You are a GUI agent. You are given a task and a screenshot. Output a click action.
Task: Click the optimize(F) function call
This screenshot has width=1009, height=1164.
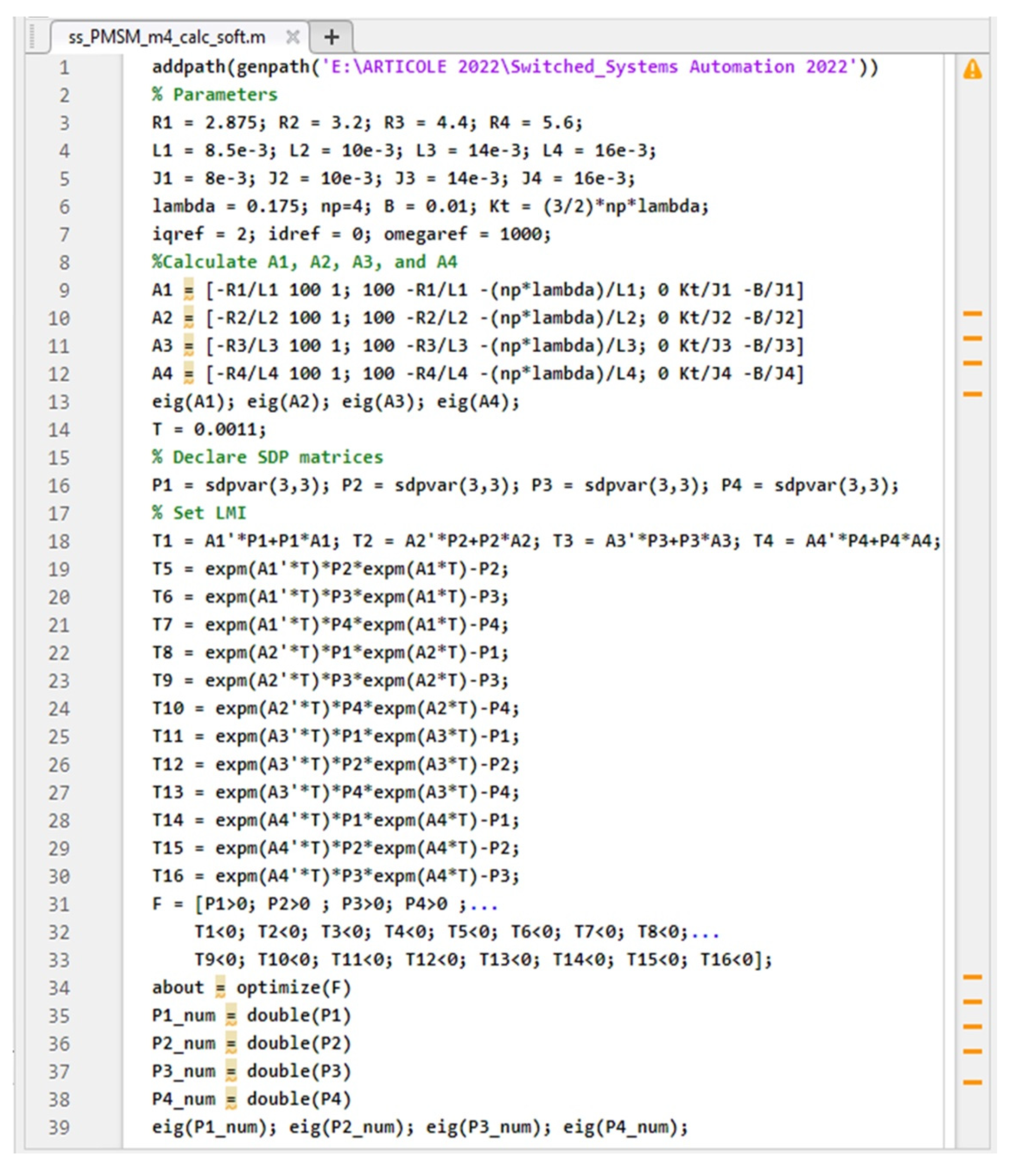293,988
